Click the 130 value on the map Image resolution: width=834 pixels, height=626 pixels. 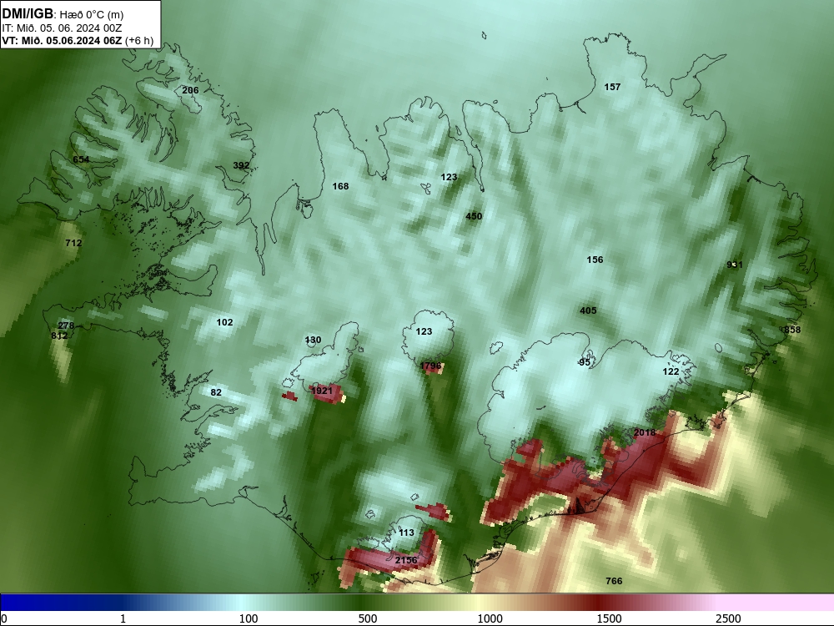coord(313,340)
